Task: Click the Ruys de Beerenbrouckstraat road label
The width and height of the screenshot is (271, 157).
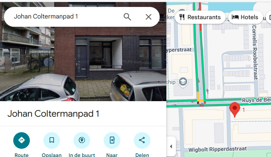Action: click(256, 100)
